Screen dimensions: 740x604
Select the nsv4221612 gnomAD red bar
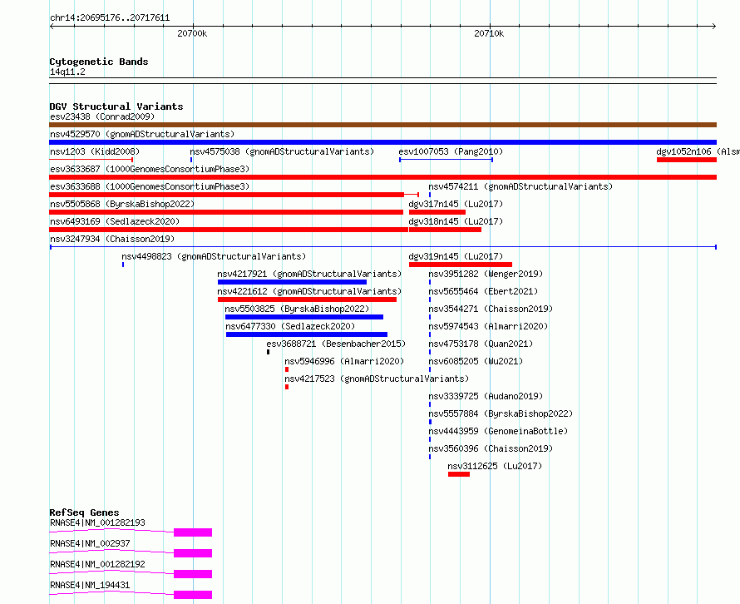point(308,300)
